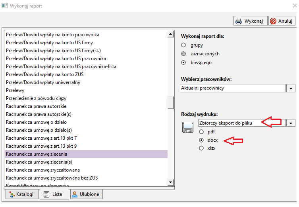Click the report list scrollbar thumb
The image size is (299, 207).
click(171, 103)
